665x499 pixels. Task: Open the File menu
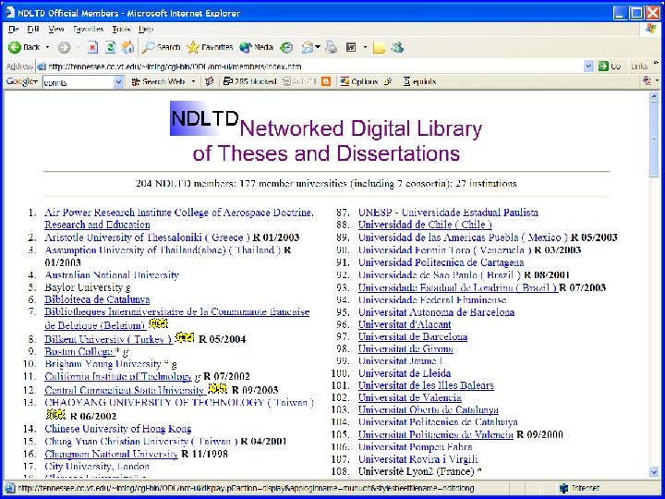13,29
